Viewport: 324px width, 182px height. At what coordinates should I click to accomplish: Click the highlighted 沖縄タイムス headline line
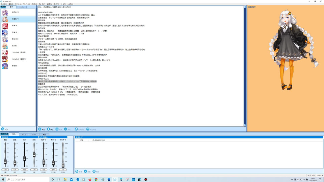[x=67, y=82]
